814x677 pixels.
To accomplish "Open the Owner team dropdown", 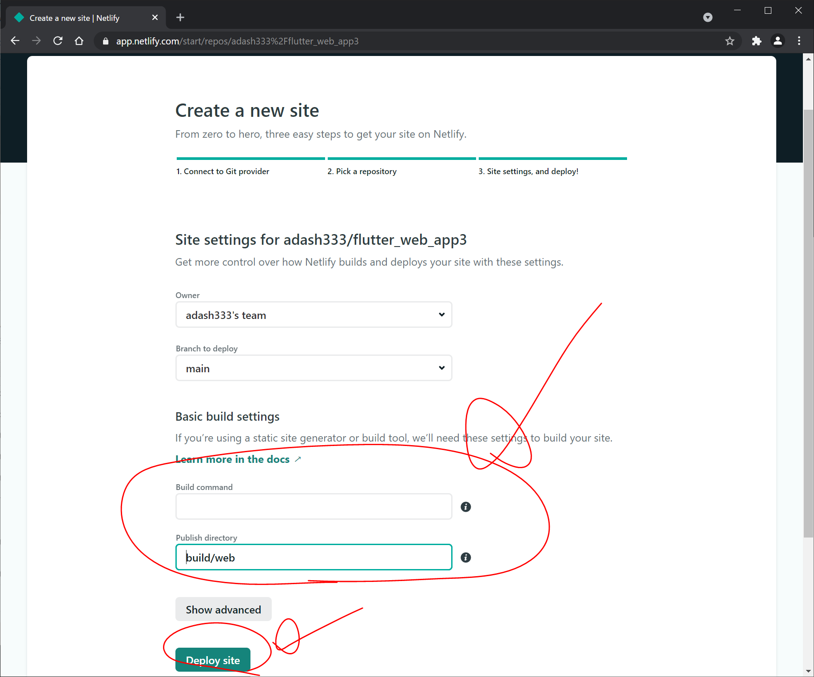I will click(x=314, y=315).
